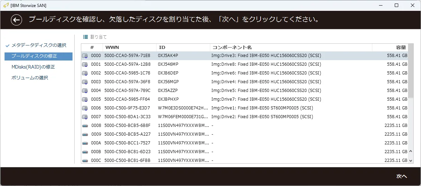Sort by the WWN column header
This screenshot has width=421, height=186.
130,47
